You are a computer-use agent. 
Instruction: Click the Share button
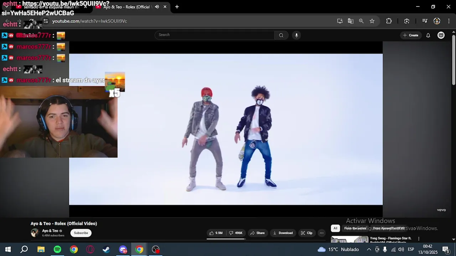coord(257,233)
